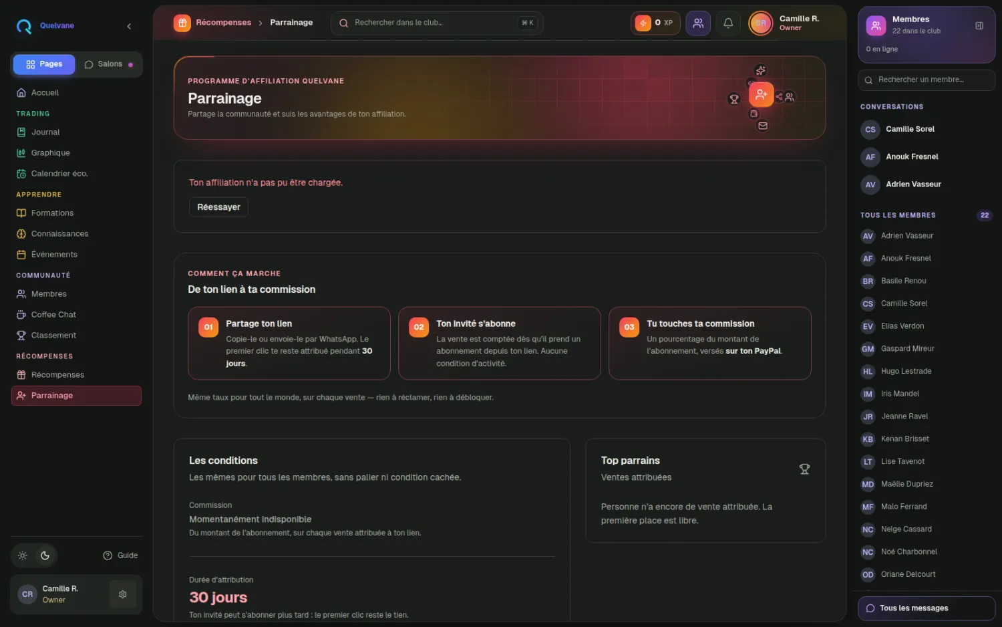This screenshot has width=1002, height=627.
Task: Select member Kenan Brisset in the list
Action: 927,439
